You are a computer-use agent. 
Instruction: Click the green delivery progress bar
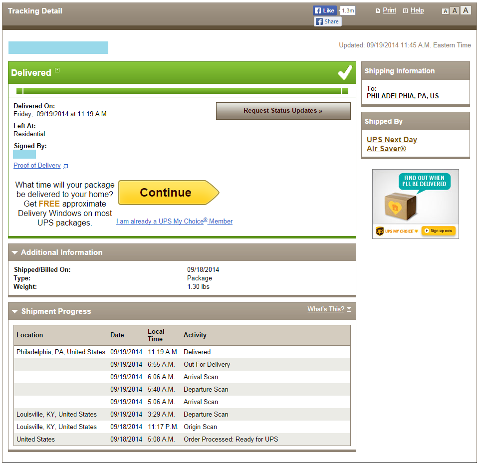click(182, 91)
